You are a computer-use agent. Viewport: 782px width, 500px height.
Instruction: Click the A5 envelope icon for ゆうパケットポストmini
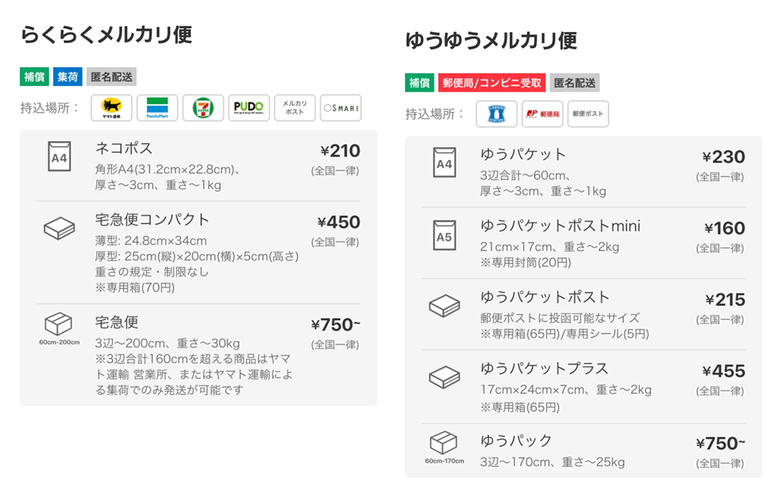point(444,235)
